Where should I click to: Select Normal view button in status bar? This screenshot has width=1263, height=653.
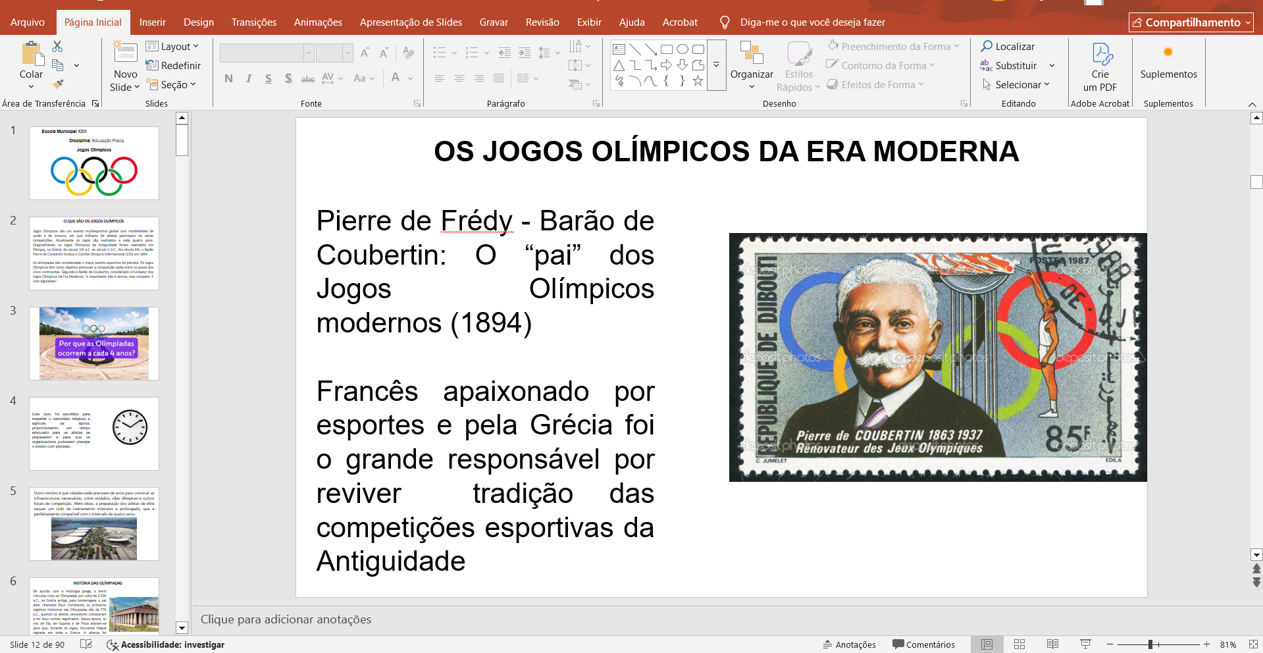pyautogui.click(x=987, y=644)
